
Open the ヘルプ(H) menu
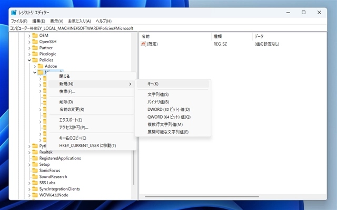pos(104,21)
